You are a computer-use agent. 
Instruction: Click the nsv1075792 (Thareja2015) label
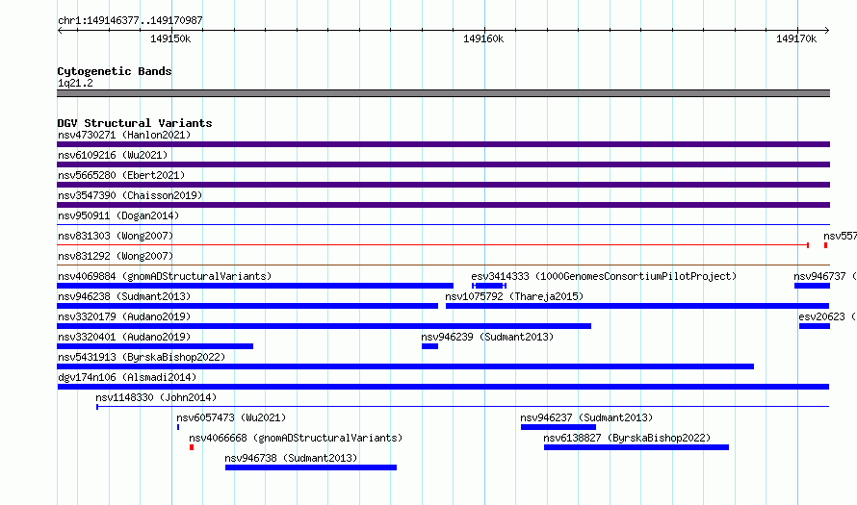[514, 296]
